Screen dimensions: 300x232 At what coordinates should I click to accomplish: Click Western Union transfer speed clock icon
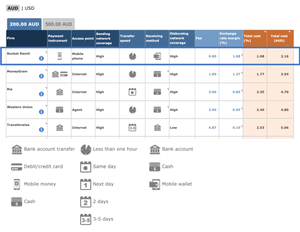(132, 110)
